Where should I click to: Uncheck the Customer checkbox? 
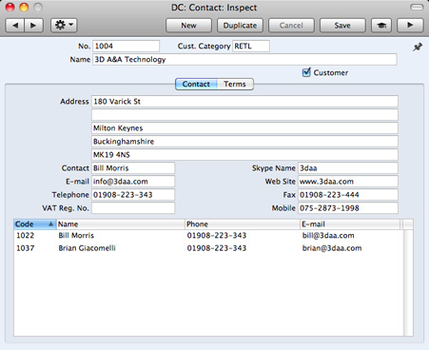point(306,72)
